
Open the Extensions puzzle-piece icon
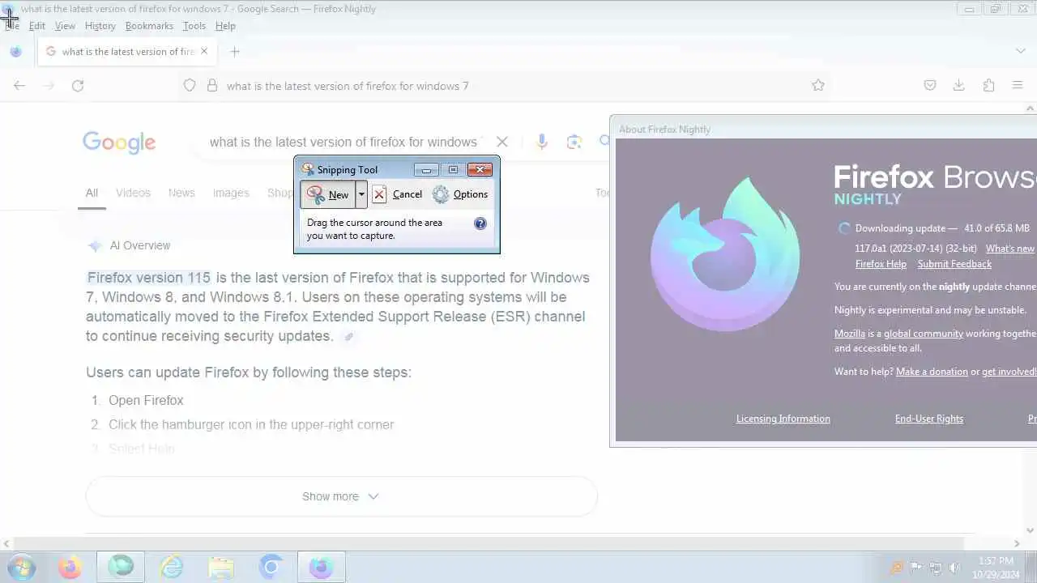[x=988, y=85]
